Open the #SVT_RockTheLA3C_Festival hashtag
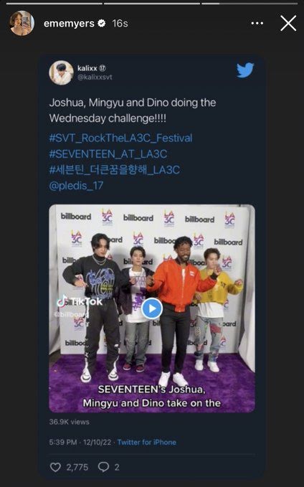This screenshot has height=487, width=304. pos(120,138)
